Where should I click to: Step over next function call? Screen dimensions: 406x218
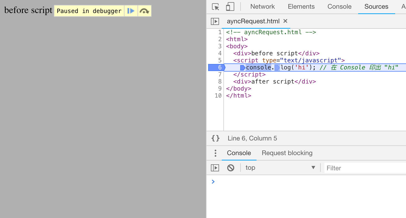point(144,11)
